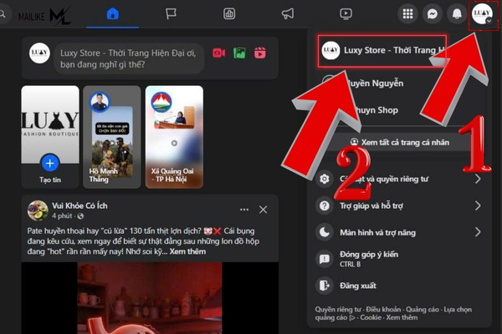Open Quảng cáo footer link
The height and width of the screenshot is (334, 502).
423,310
